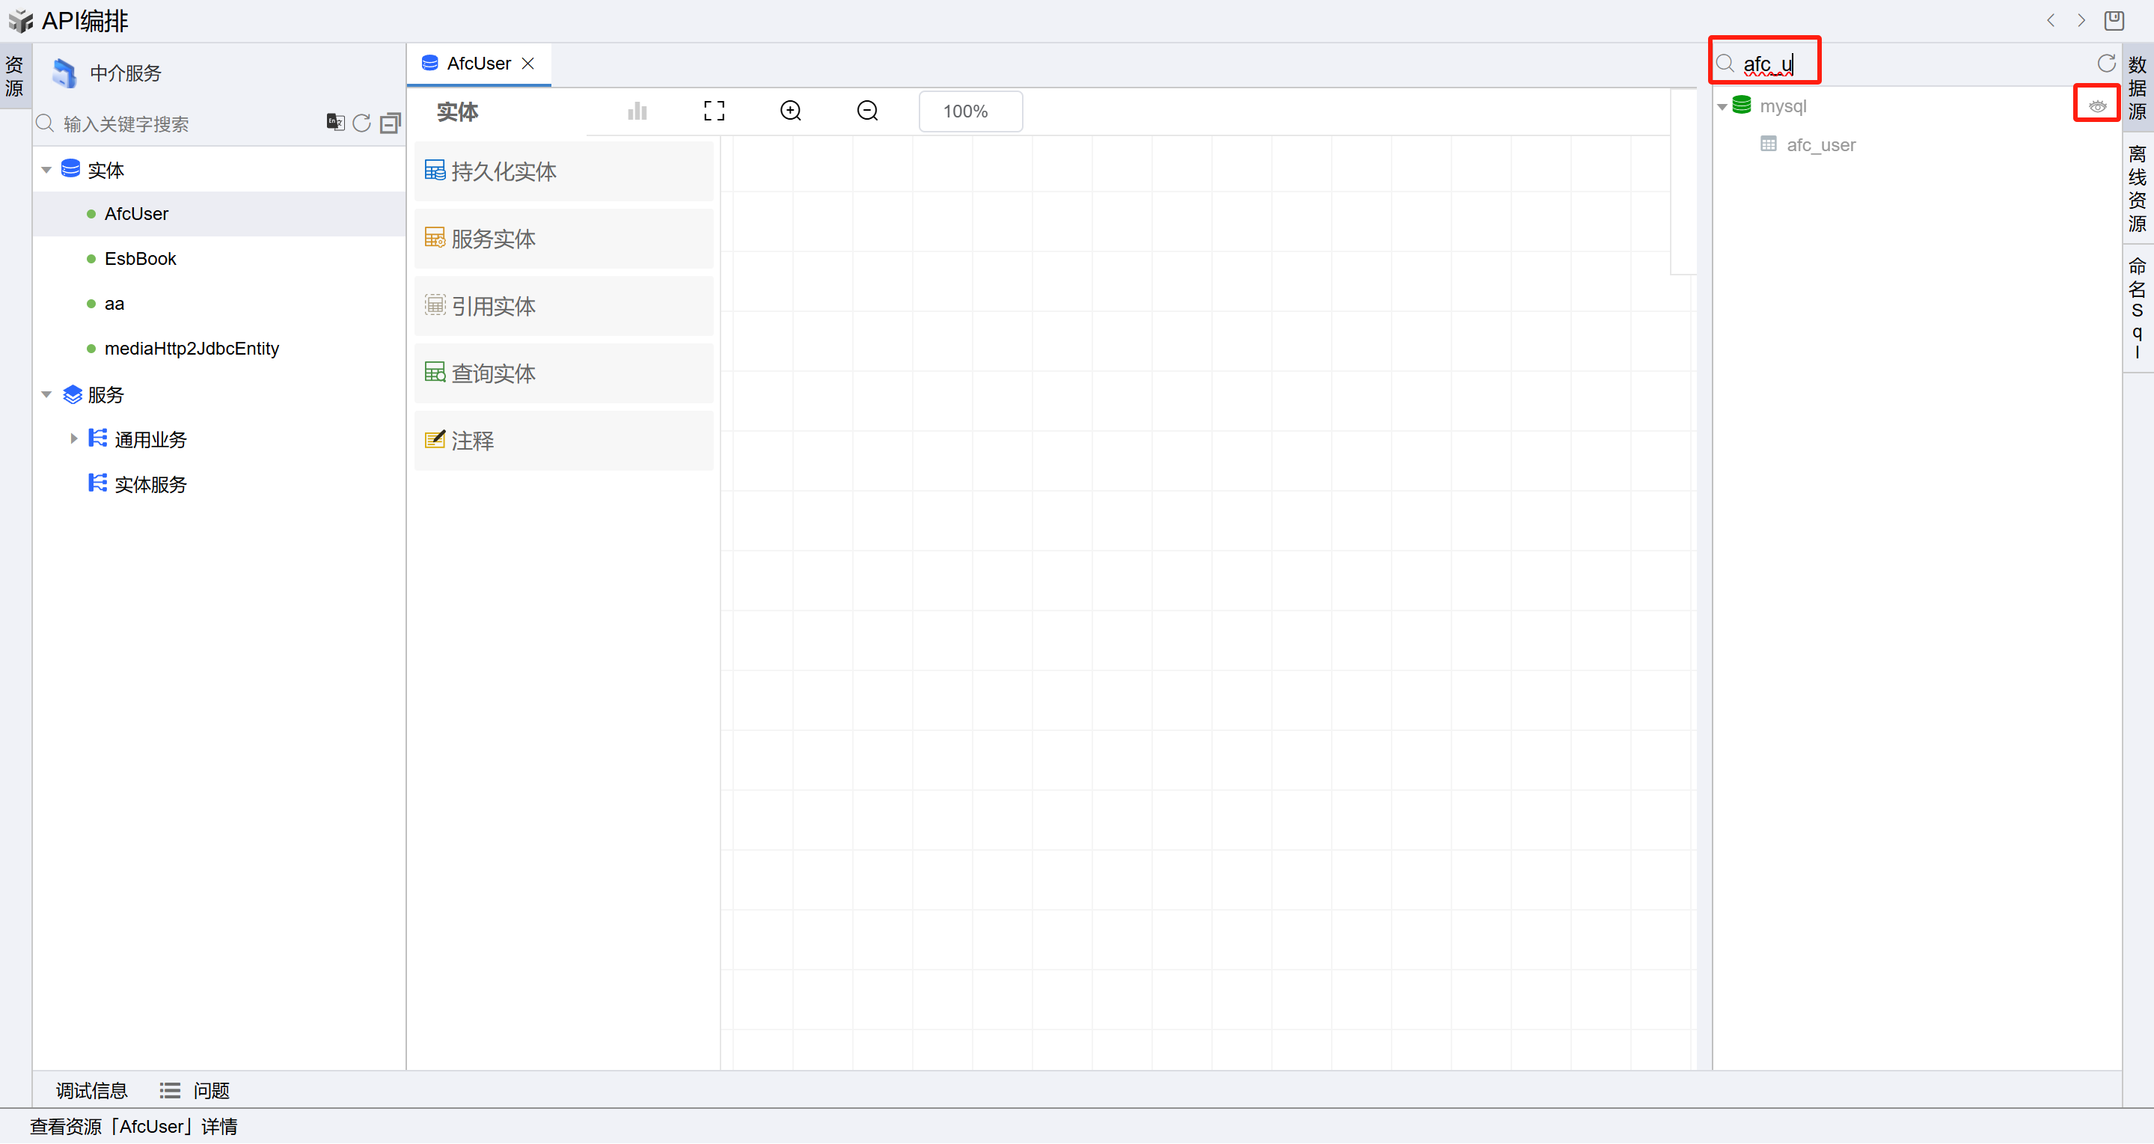
Task: Refresh the resource tree in left panel
Action: (361, 123)
